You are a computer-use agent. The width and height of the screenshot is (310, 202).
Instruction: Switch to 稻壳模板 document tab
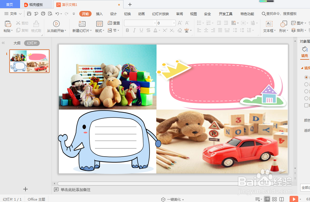point(37,4)
